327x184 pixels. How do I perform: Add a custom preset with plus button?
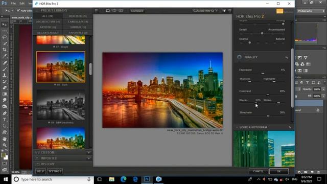click(x=88, y=153)
